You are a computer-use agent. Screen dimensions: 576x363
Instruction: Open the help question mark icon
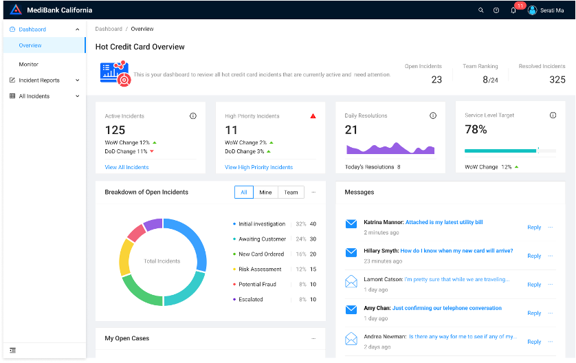pos(496,10)
